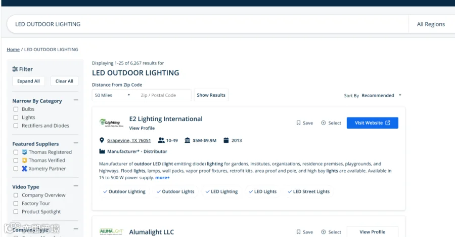This screenshot has width=455, height=237.
Task: Check the Bulbs category checkbox
Action: [16, 109]
